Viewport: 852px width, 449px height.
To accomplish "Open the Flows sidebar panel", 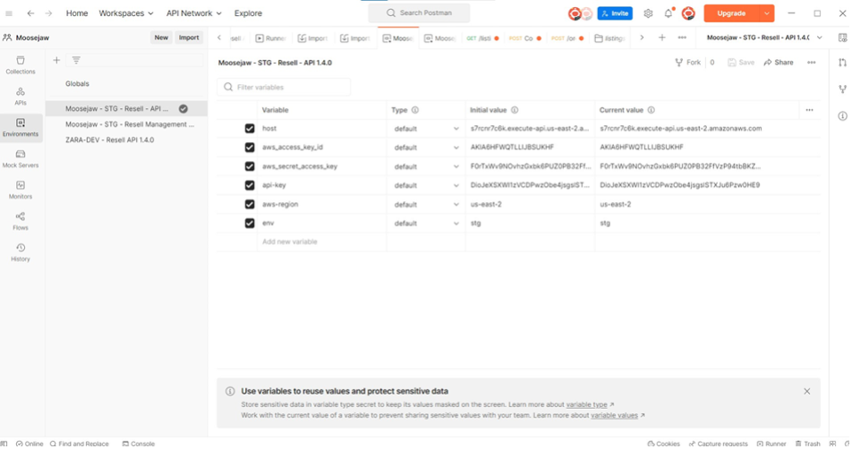I will tap(21, 221).
